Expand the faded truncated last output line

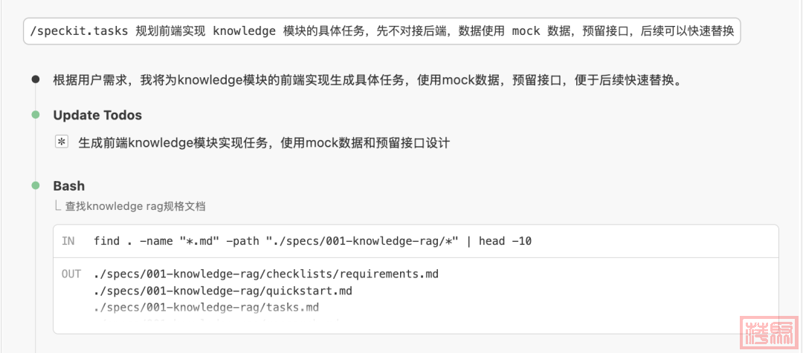[x=223, y=323]
